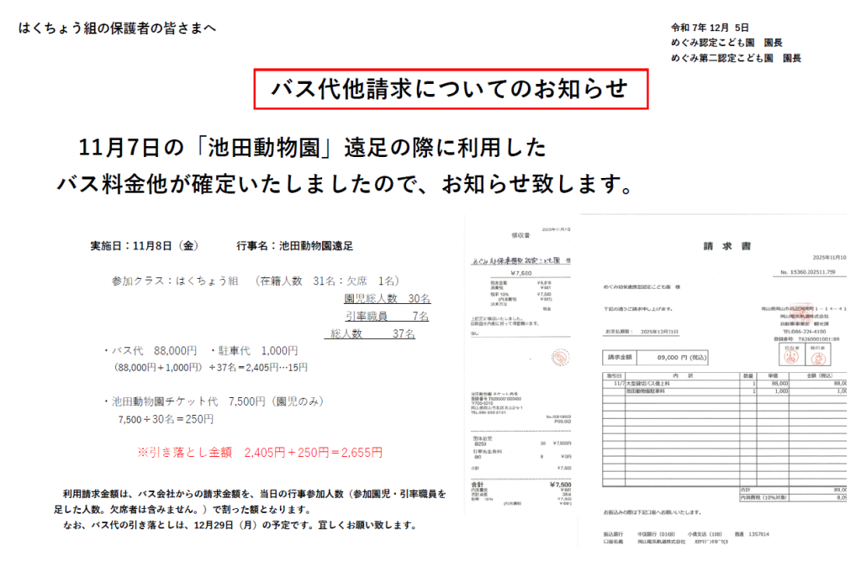Screen dimensions: 861x582
Task: Click the 請求書 invoice heading
Action: [x=727, y=246]
